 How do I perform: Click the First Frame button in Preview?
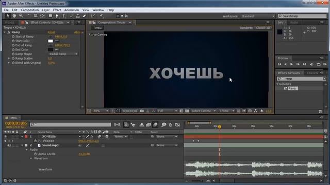coord(279,64)
